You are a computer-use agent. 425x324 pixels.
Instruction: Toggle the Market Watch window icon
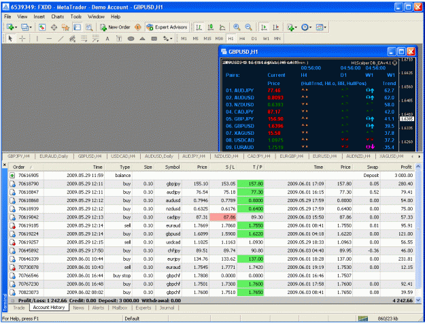click(42, 27)
